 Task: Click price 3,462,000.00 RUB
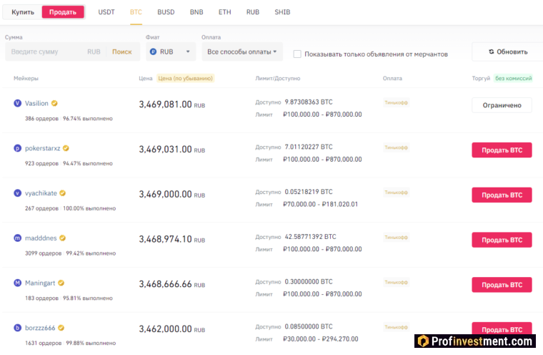pos(171,329)
